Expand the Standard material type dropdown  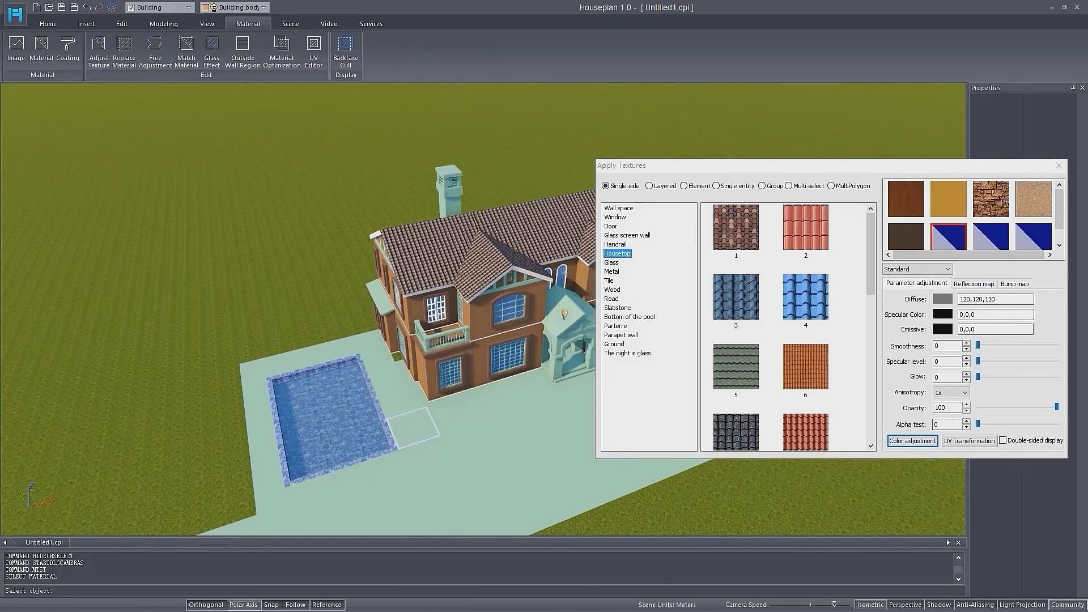917,269
